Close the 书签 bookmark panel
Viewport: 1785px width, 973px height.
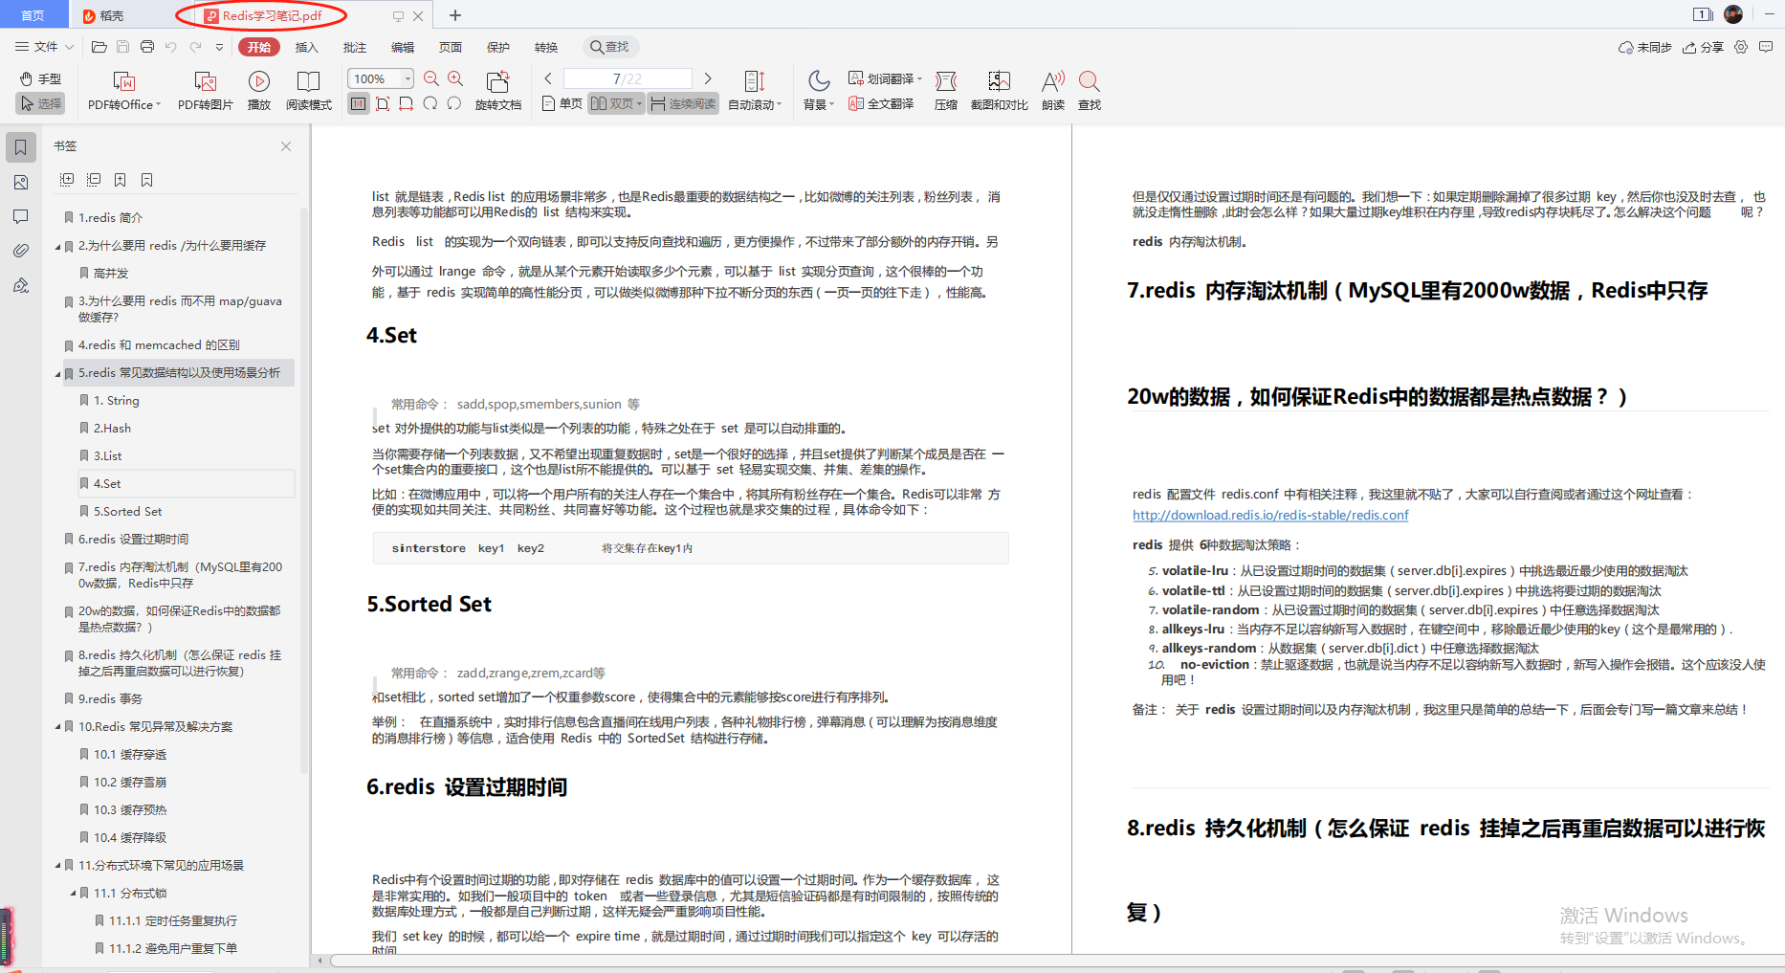pyautogui.click(x=286, y=146)
